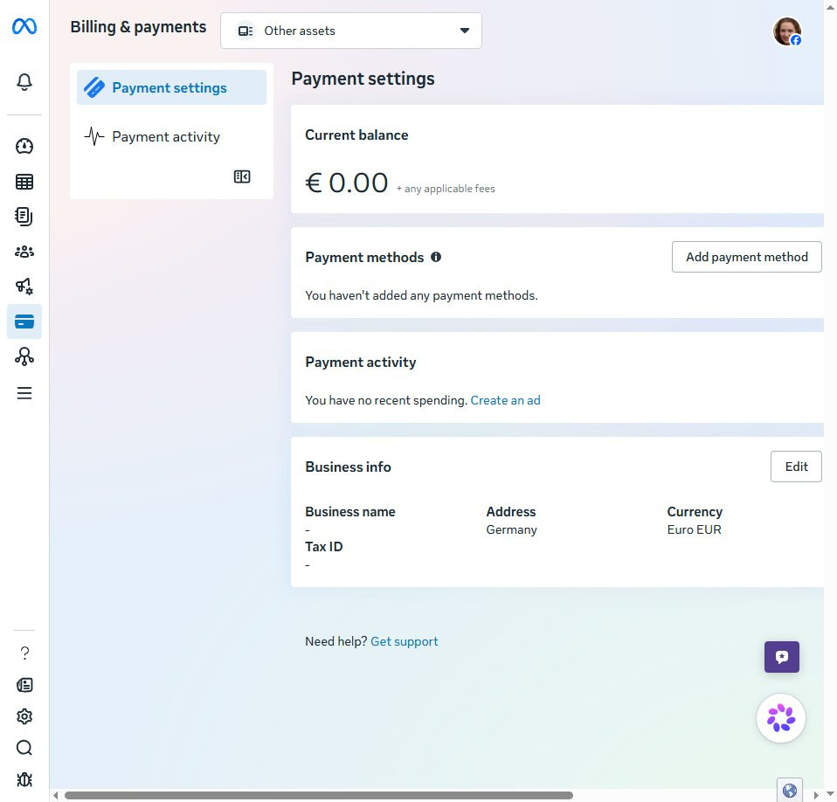Switch to Payment activity tab

(171, 136)
